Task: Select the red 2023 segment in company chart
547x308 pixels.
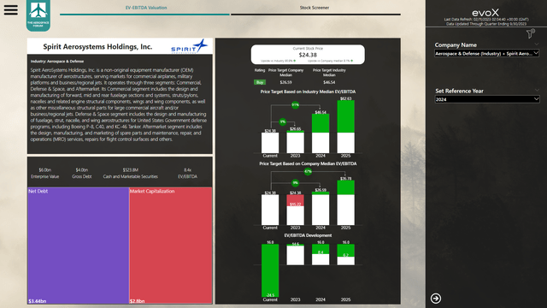Action: [x=295, y=200]
